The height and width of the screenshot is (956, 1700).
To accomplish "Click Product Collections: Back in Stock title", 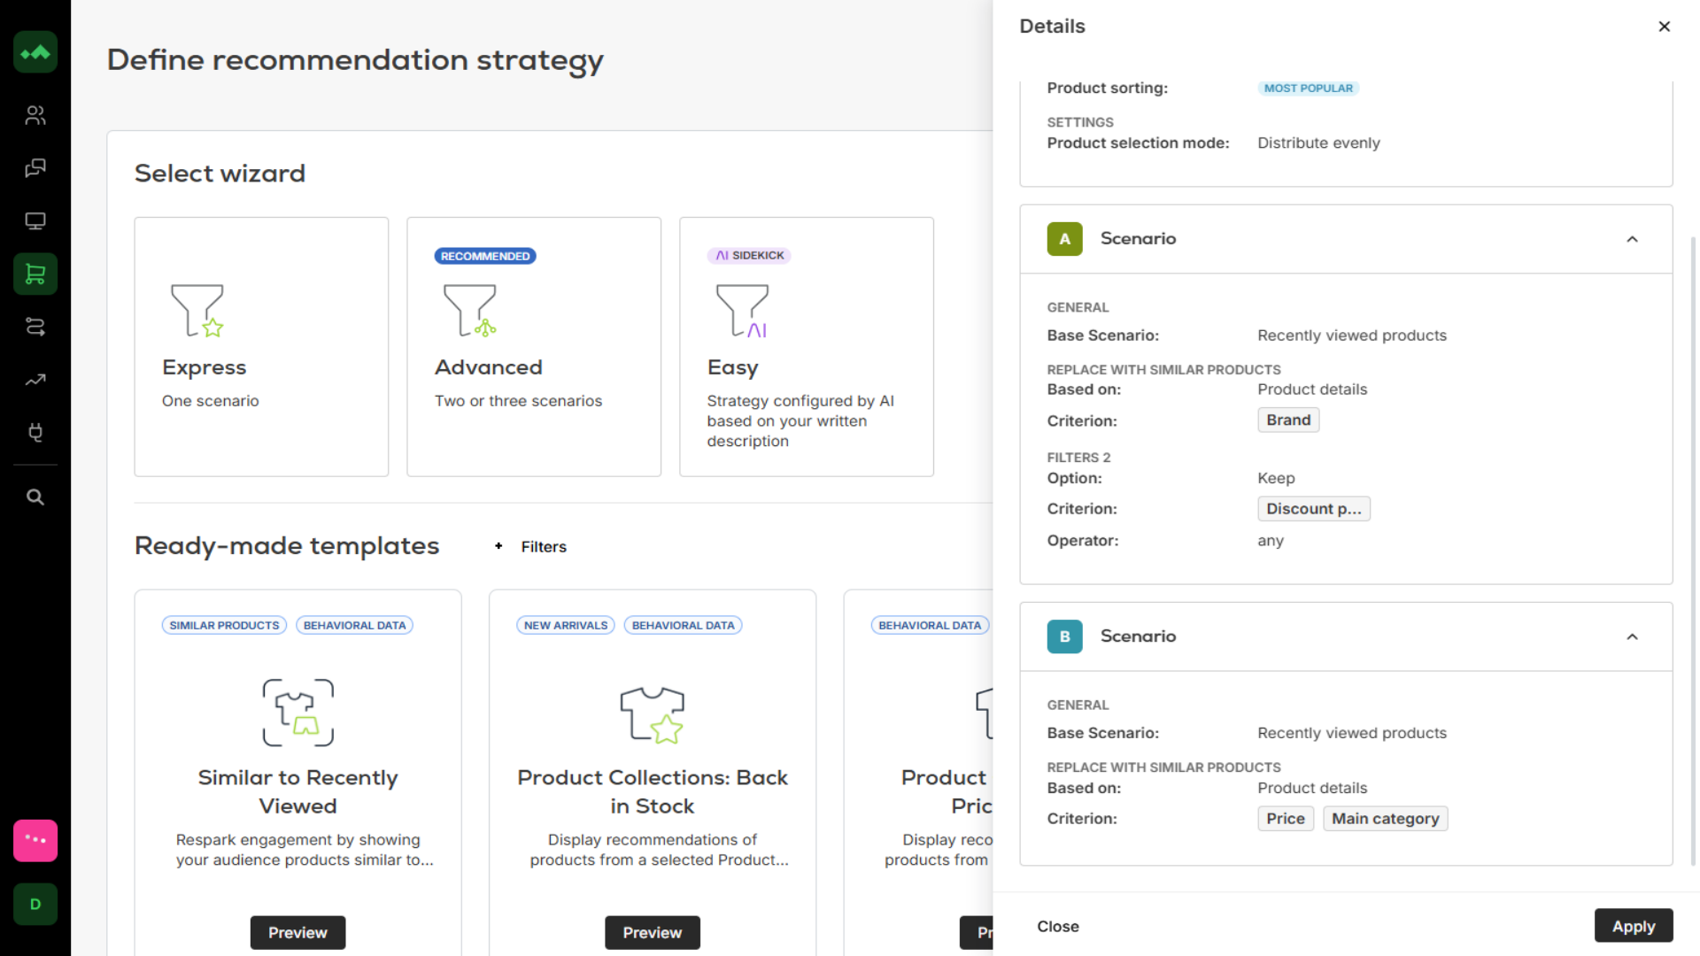I will click(653, 791).
